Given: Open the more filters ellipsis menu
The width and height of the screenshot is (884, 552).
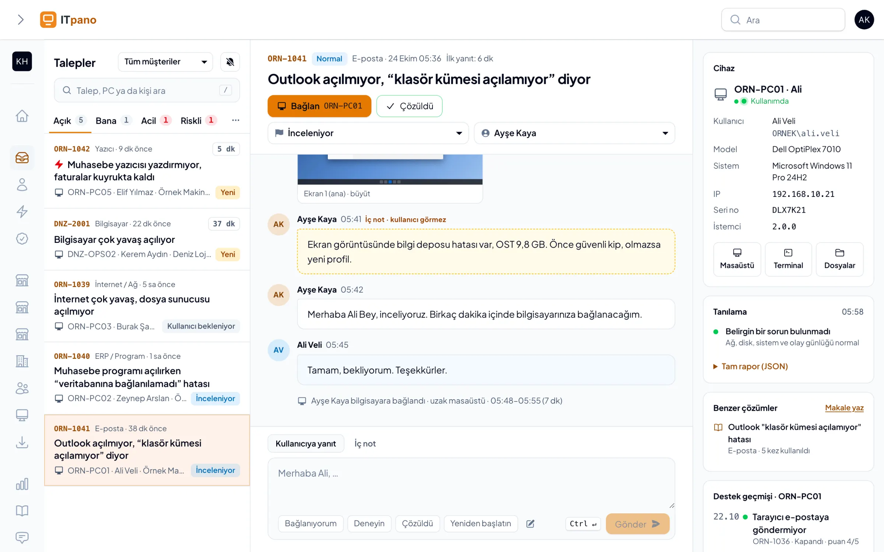Looking at the screenshot, I should pyautogui.click(x=236, y=120).
